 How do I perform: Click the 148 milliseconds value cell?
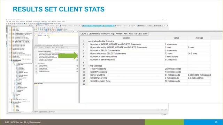176,72
